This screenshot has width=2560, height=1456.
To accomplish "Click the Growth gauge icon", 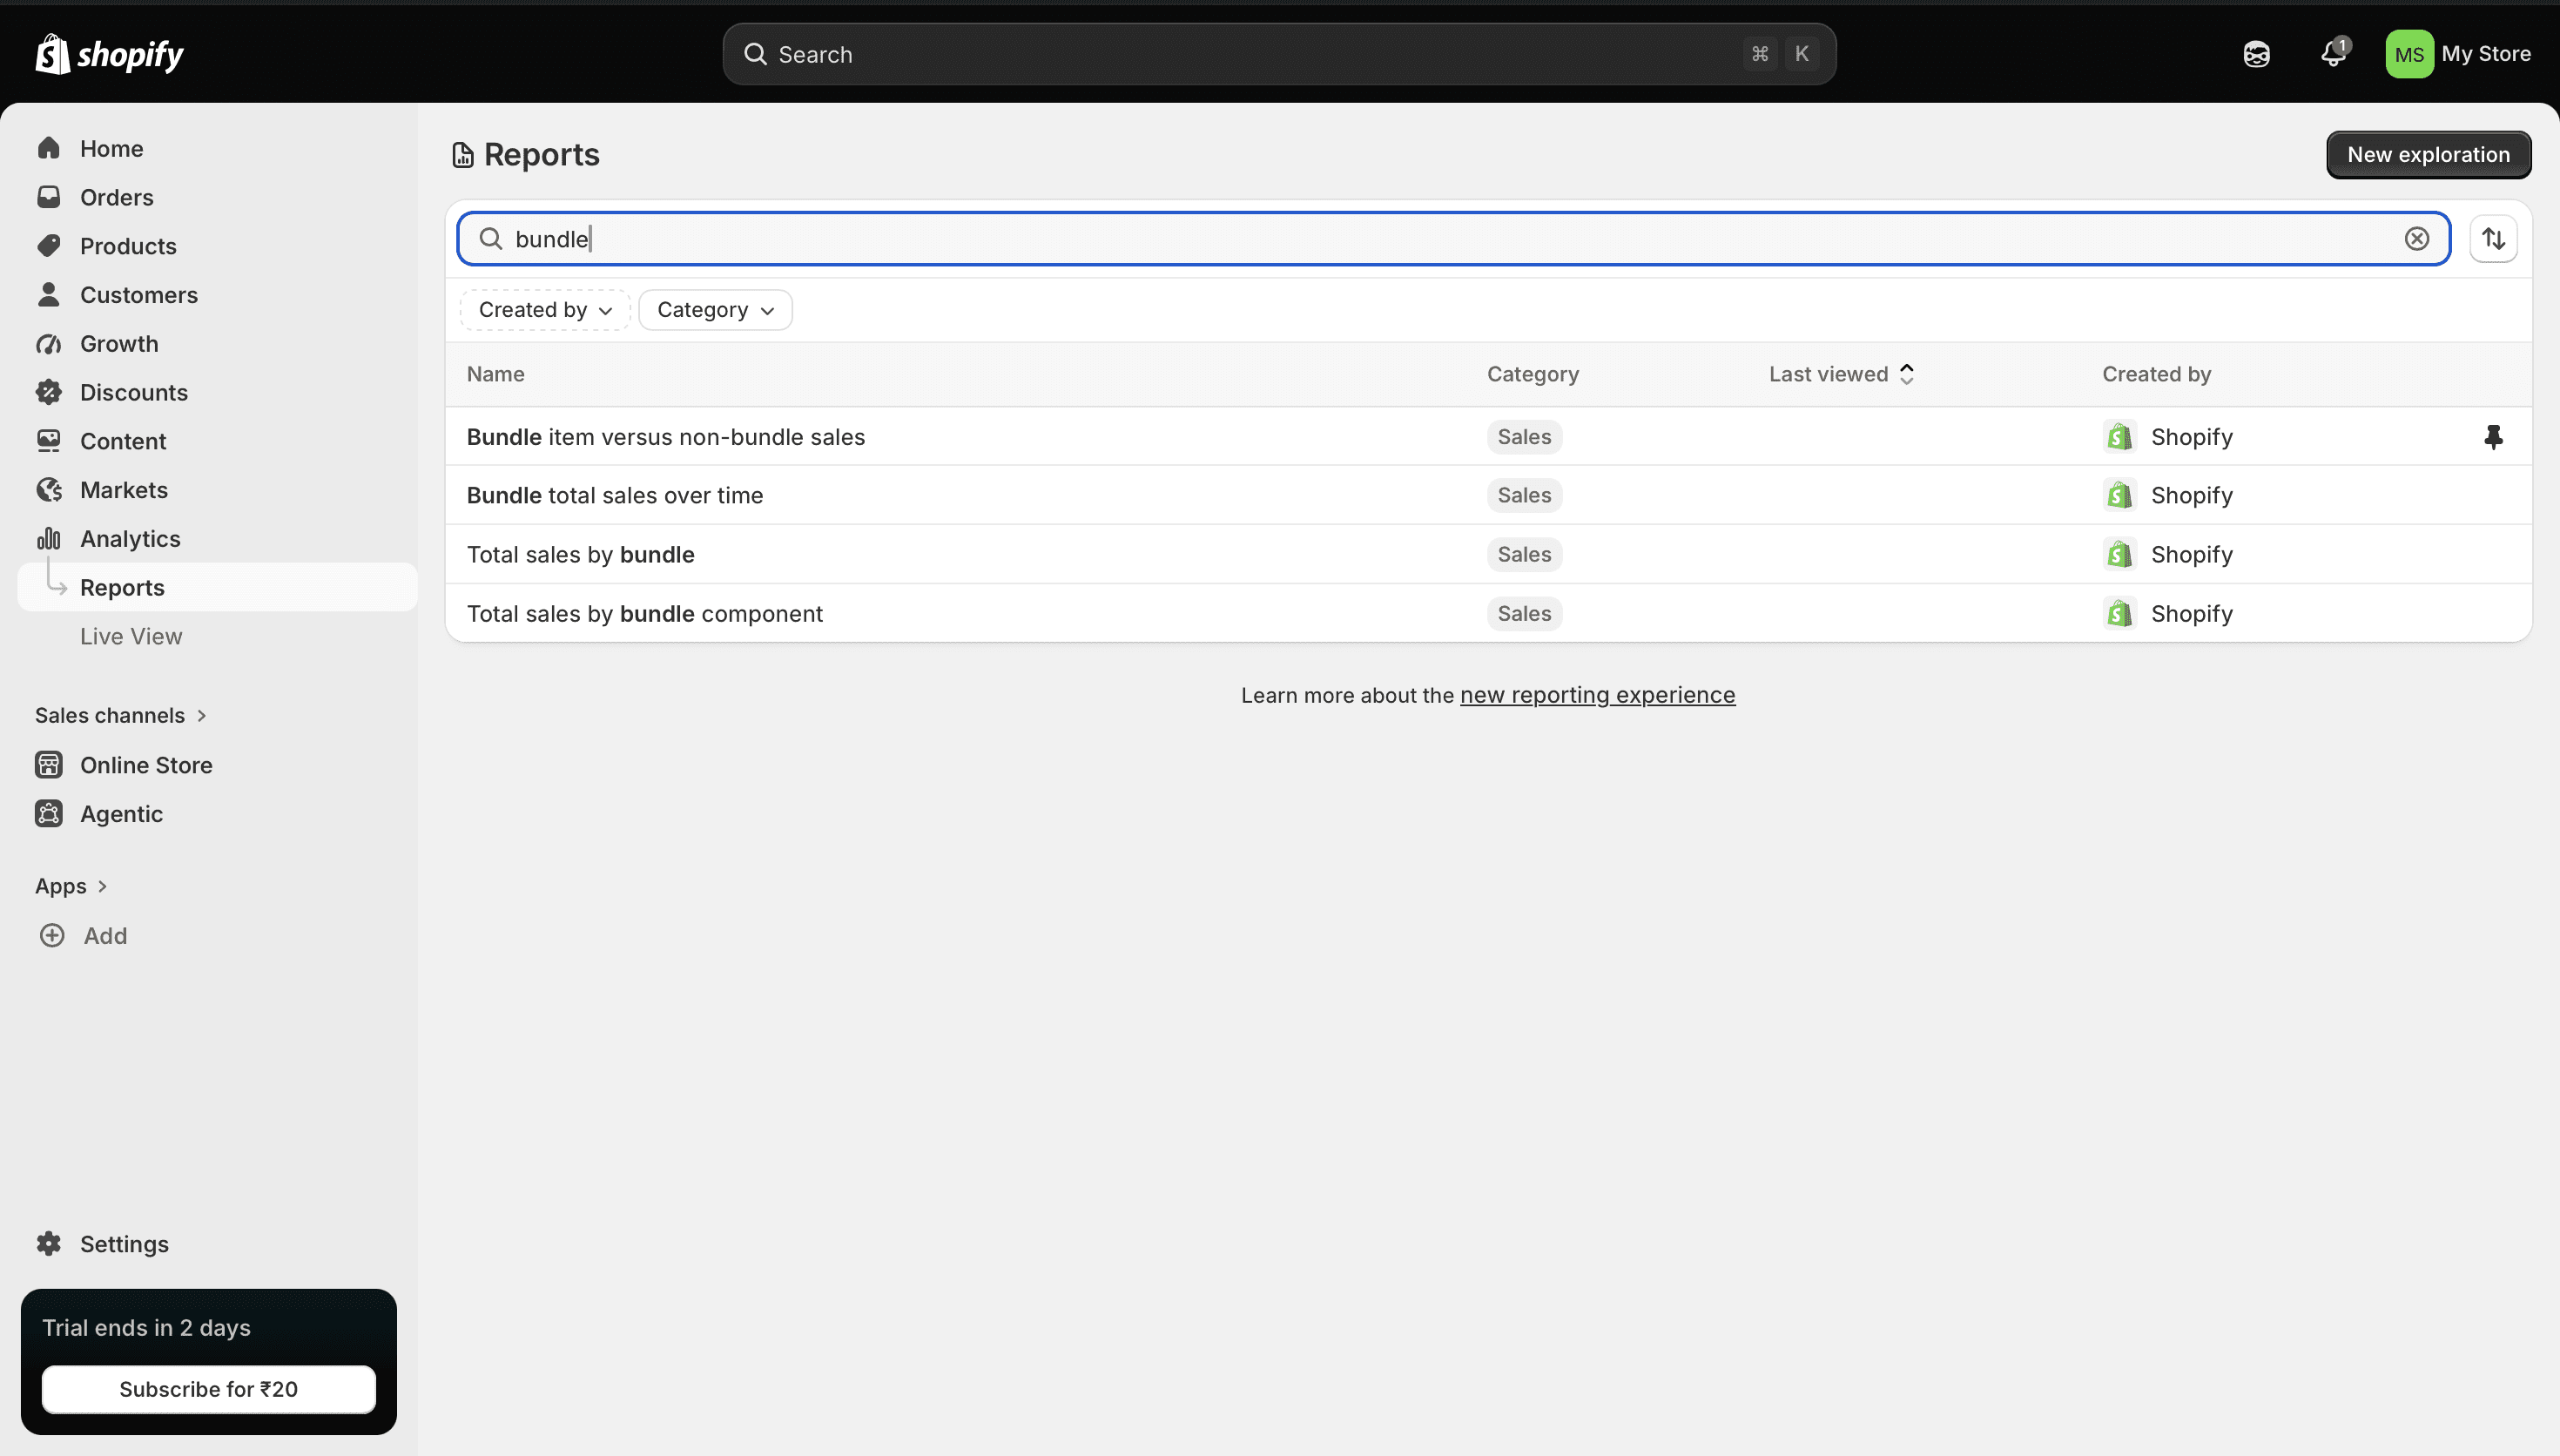I will [49, 343].
